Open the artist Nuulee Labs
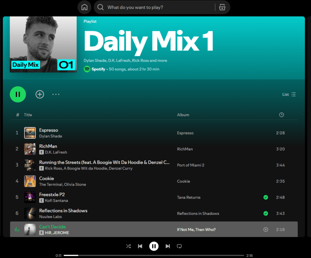This screenshot has width=311, height=258. (x=50, y=217)
